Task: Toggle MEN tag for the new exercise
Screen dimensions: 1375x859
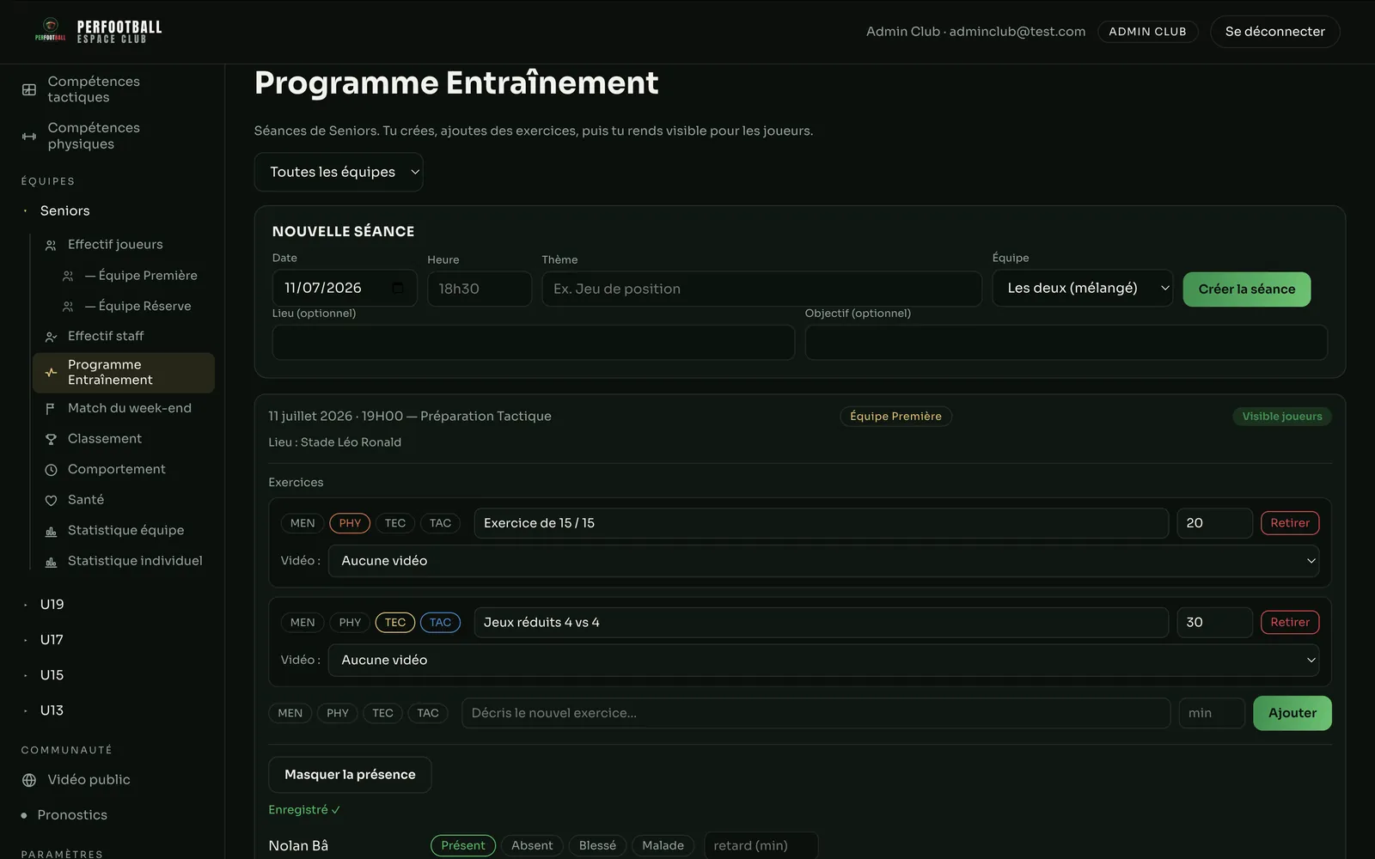Action: coord(290,713)
